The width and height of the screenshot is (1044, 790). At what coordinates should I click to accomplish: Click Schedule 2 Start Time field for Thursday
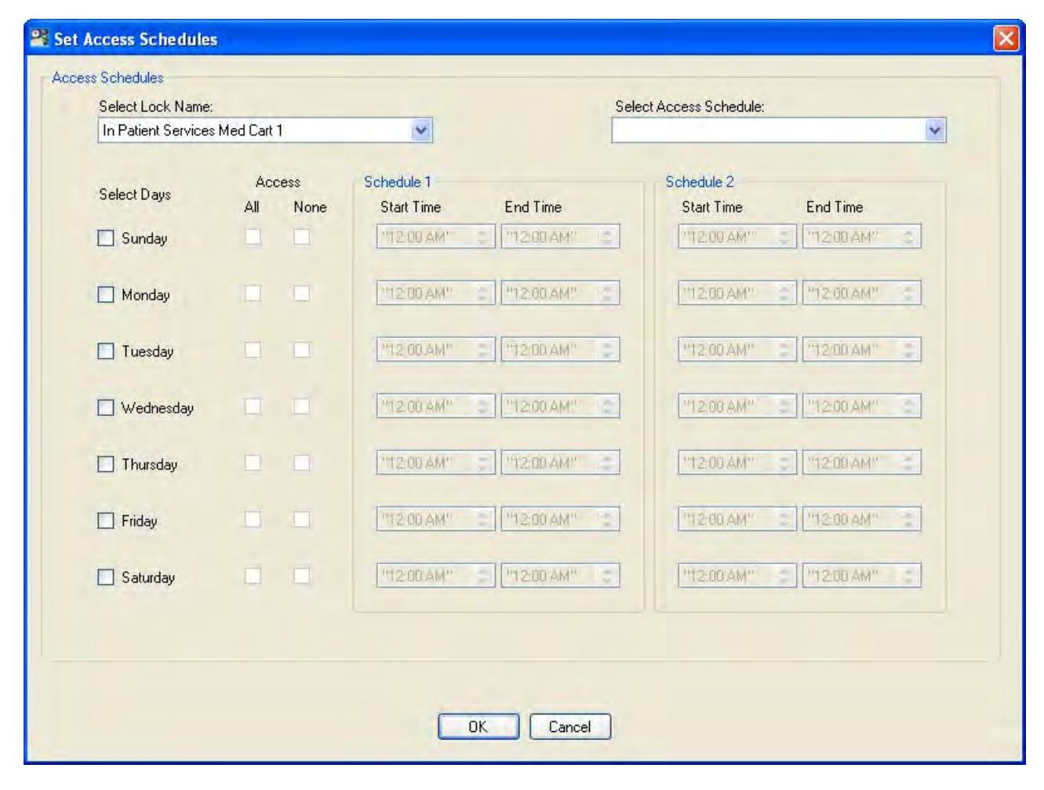[737, 463]
